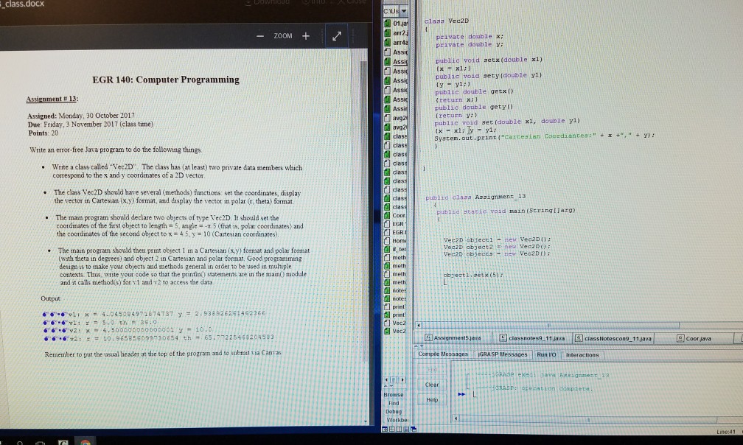This screenshot has width=743, height=445.
Task: Zoom in on the document with the plus button
Action: (x=305, y=35)
